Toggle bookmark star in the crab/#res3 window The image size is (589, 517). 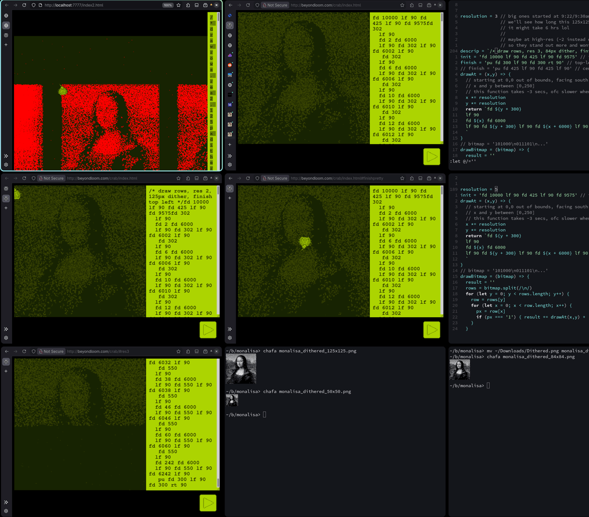(x=179, y=352)
